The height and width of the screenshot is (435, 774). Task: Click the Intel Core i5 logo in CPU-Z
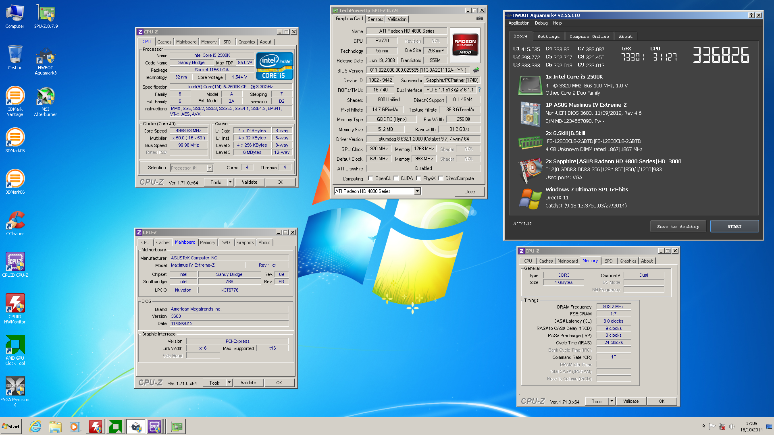pos(275,66)
